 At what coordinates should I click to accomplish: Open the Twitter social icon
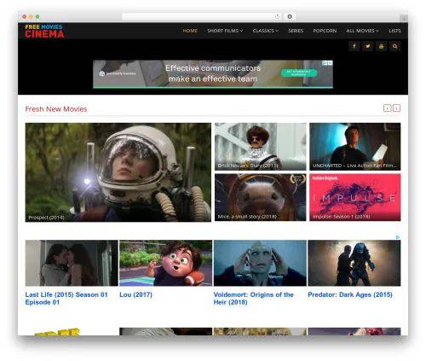coord(367,46)
